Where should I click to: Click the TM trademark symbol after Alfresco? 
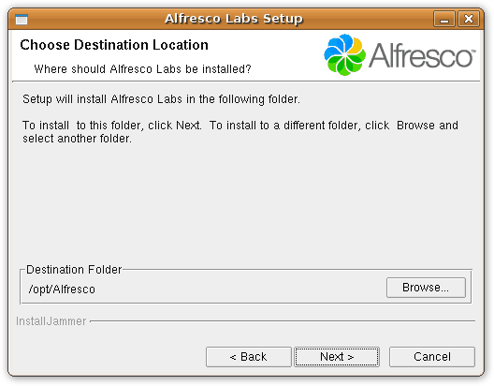pos(472,51)
